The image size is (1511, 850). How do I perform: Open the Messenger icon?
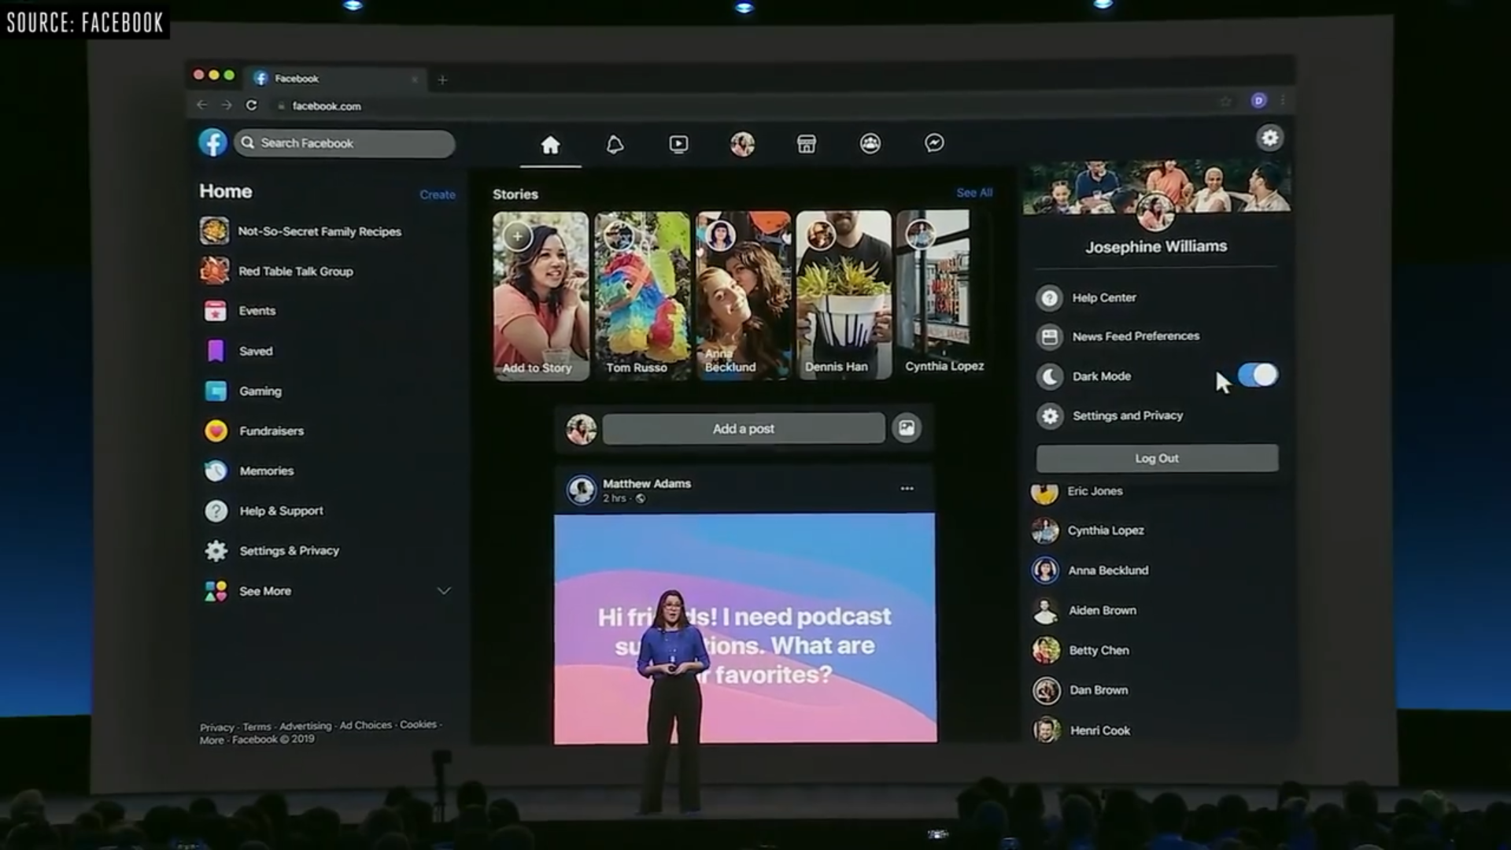[x=934, y=143]
